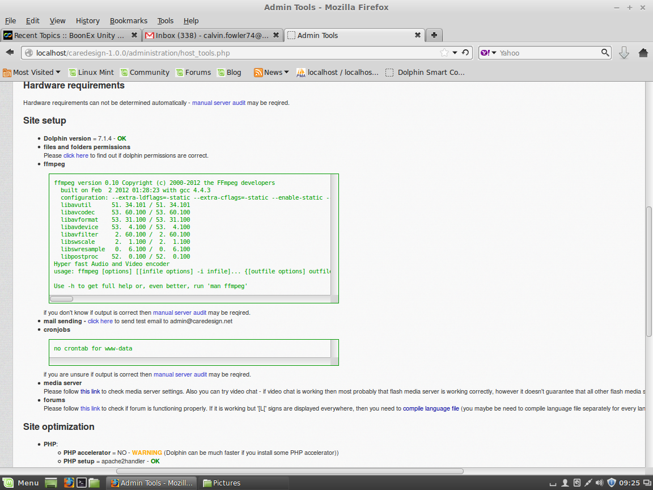Reload the page using the refresh icon
Image resolution: width=653 pixels, height=490 pixels.
click(x=465, y=53)
